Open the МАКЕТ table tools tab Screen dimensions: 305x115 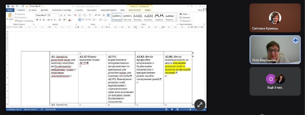coord(148,10)
